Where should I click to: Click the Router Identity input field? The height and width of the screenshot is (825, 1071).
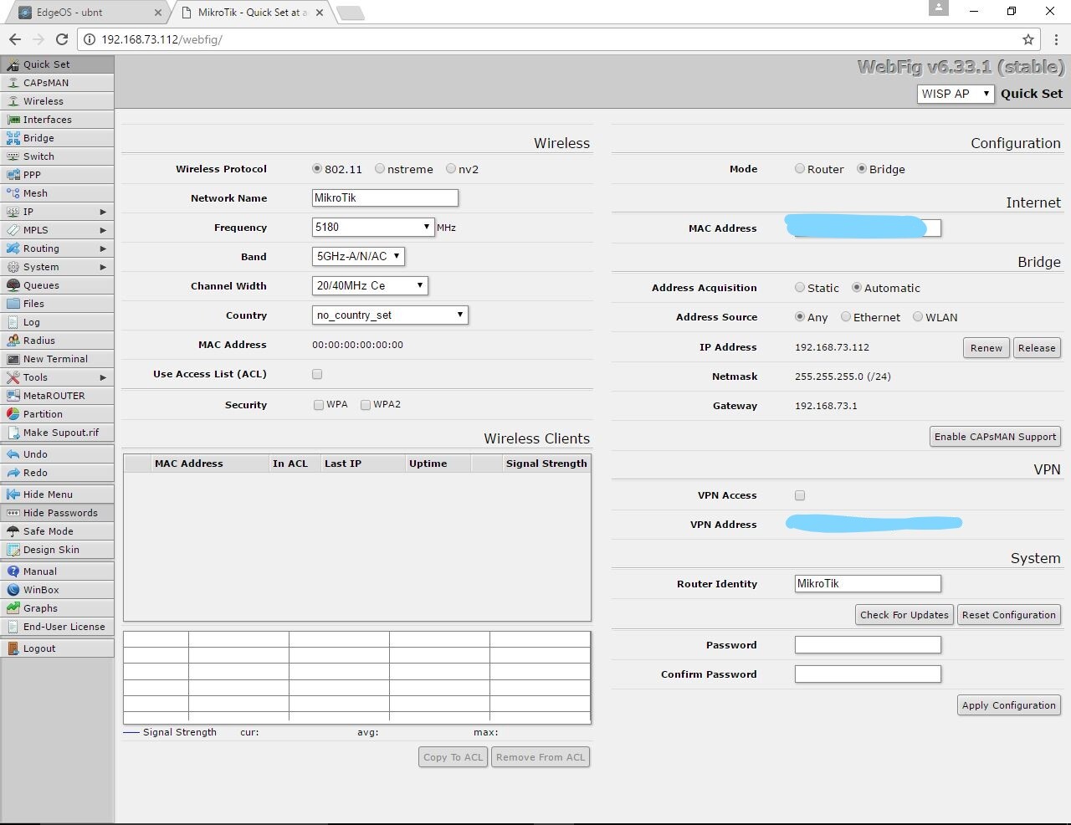pyautogui.click(x=868, y=583)
